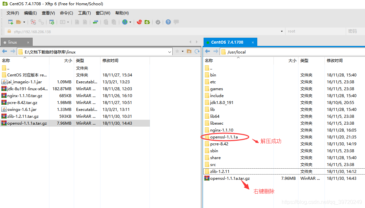This screenshot has width=365, height=208.
Task: Go back in remote pane
Action: pos(208,52)
